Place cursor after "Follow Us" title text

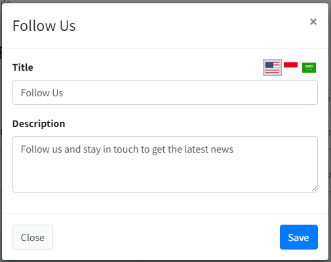[x=64, y=93]
